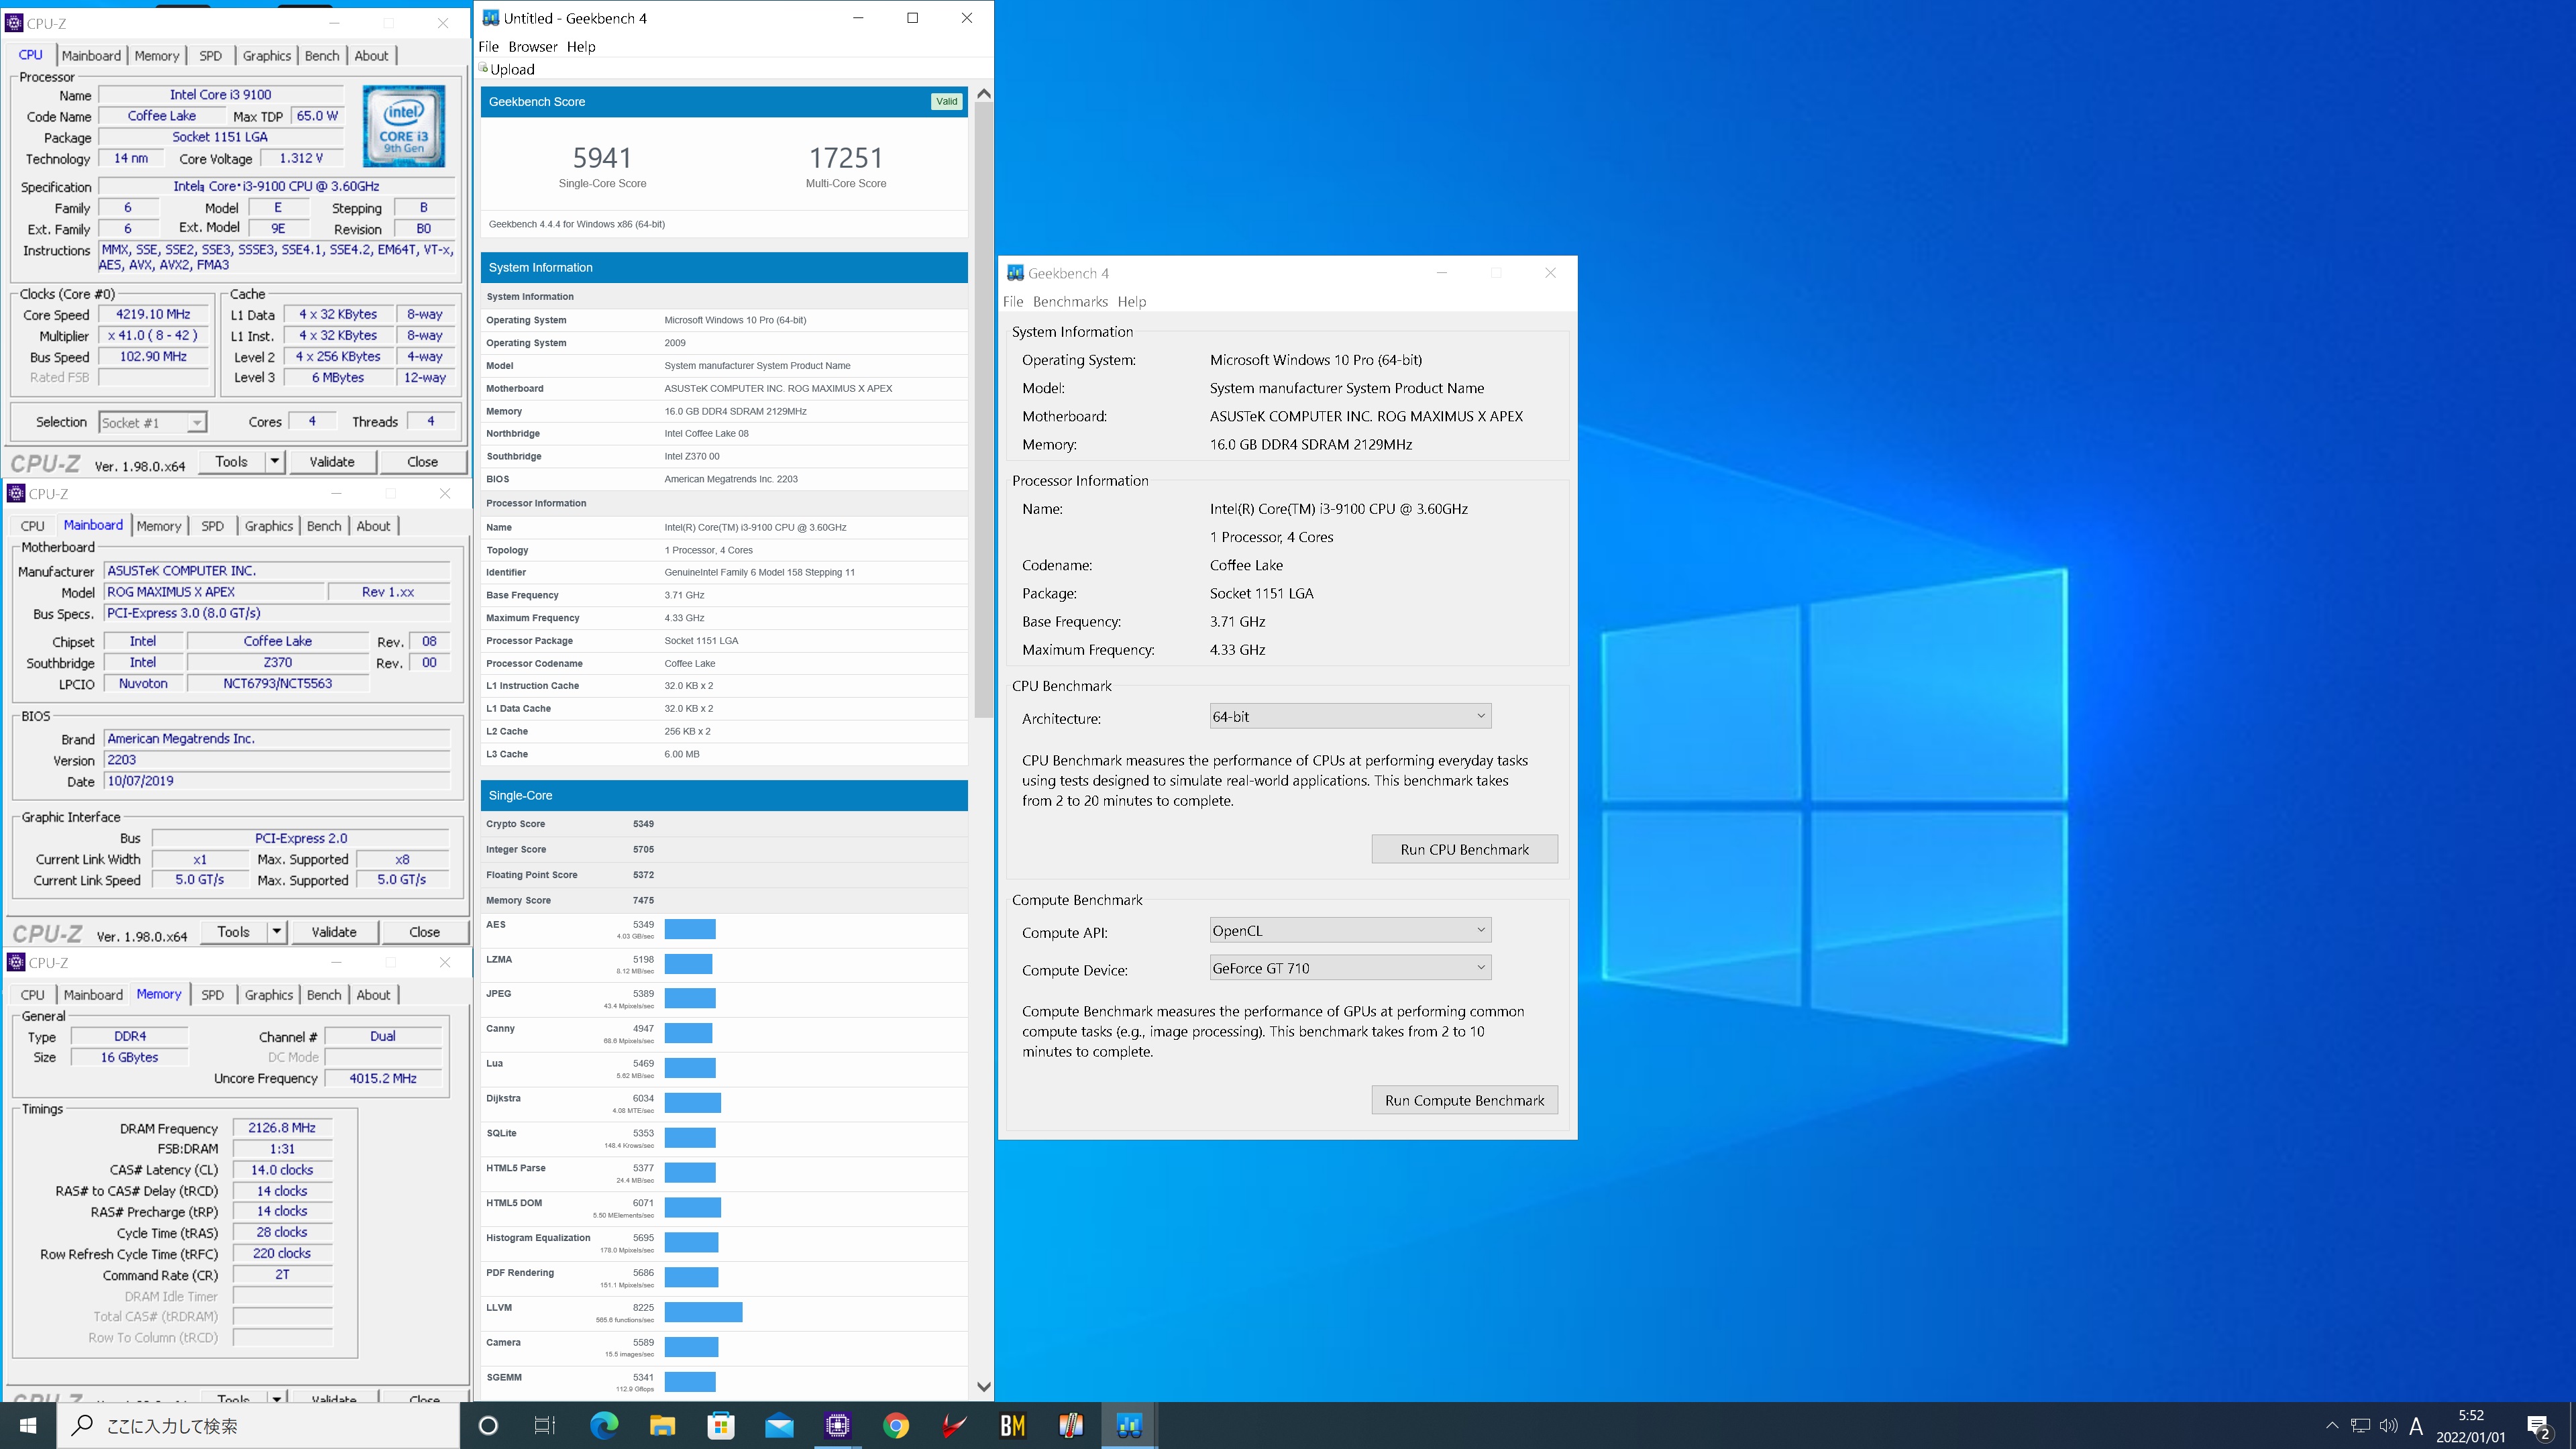Screen dimensions: 2576x1449
Task: Open Compute Device GeForce GT 710 dropdown
Action: coord(1350,967)
